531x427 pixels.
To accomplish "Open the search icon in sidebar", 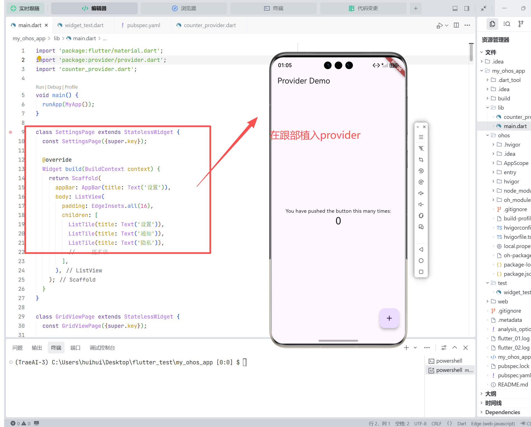I will pyautogui.click(x=507, y=24).
